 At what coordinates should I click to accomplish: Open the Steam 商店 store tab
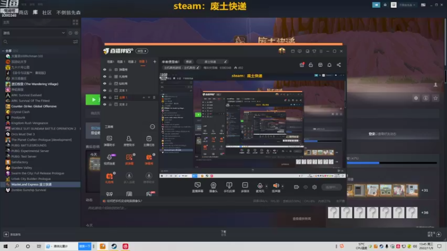pyautogui.click(x=23, y=12)
